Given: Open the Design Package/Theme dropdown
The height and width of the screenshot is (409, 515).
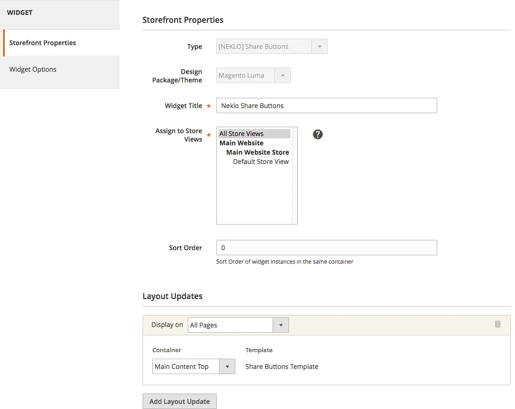Looking at the screenshot, I should (253, 75).
